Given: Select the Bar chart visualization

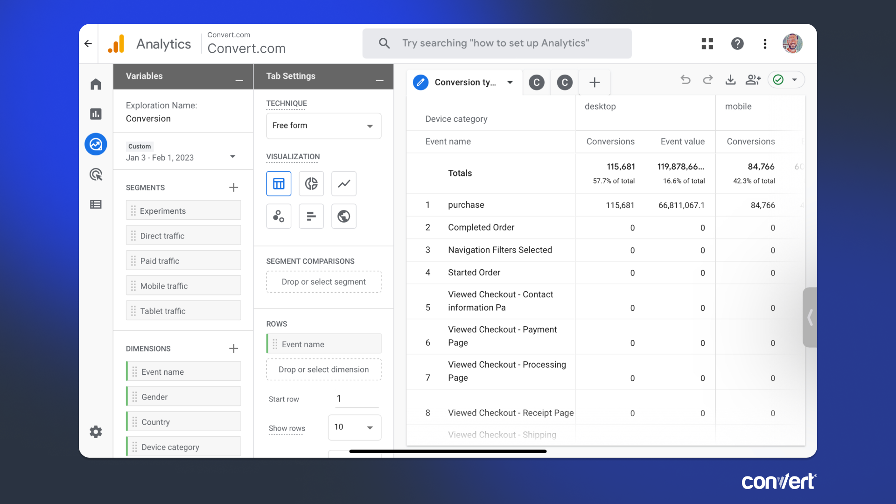Looking at the screenshot, I should (311, 216).
